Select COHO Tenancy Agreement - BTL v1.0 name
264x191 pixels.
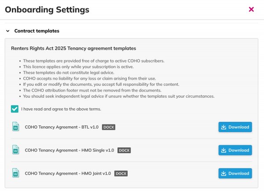tap(62, 127)
